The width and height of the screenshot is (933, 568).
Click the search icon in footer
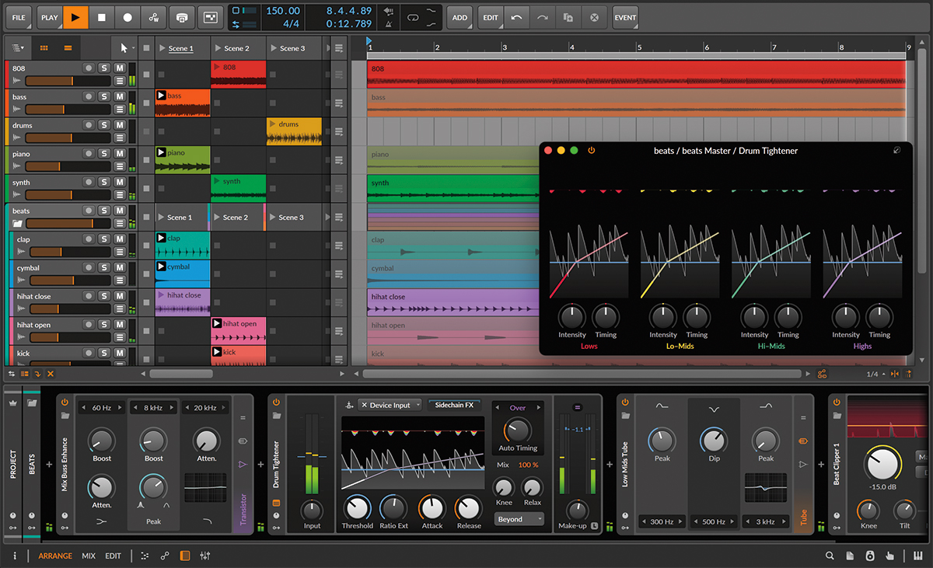pos(830,556)
